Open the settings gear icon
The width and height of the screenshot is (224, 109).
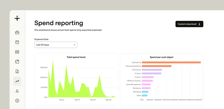[17, 101]
